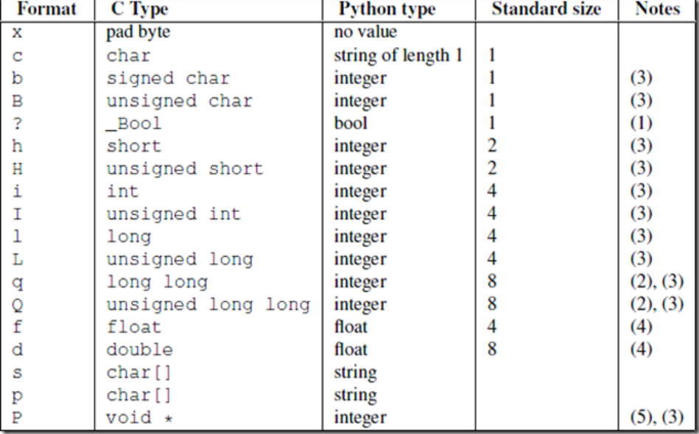Screen dimensions: 699x434
Task: Select the "no value" Python type cell
Action: [x=365, y=34]
